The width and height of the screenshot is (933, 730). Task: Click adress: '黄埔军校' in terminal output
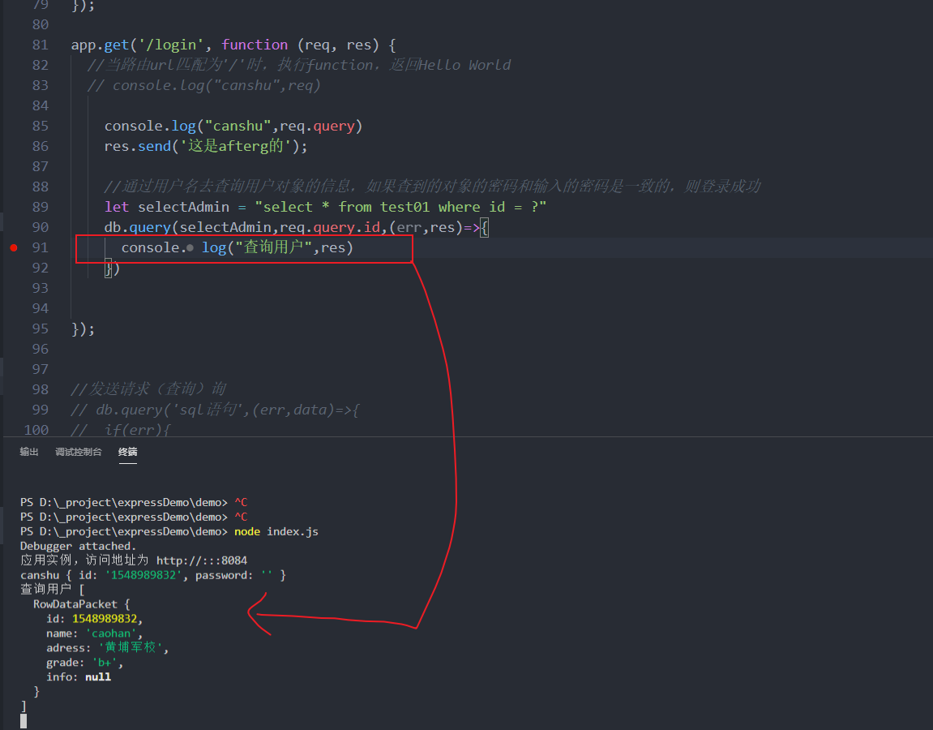point(108,648)
